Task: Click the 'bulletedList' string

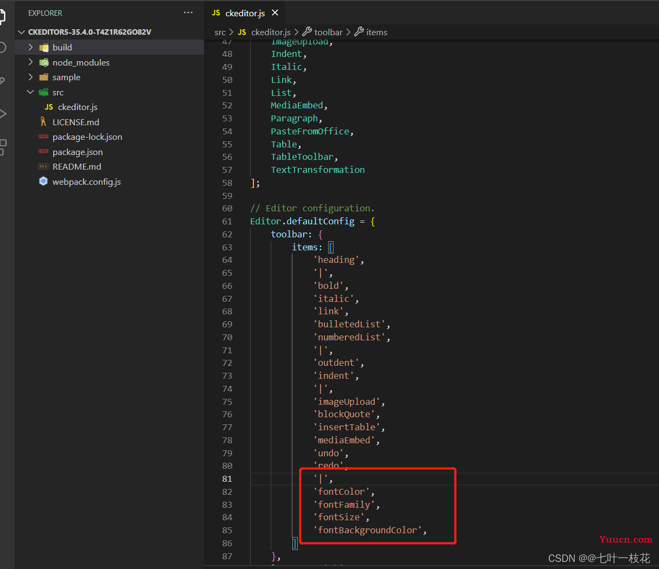Action: click(x=349, y=324)
